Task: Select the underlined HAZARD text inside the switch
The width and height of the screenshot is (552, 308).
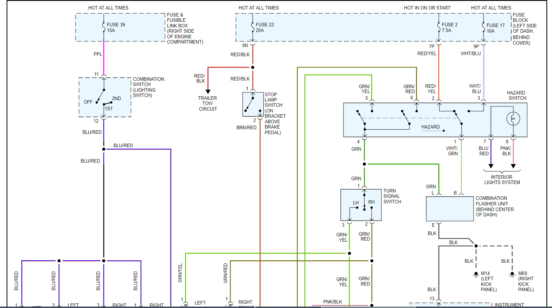Action: (x=431, y=127)
